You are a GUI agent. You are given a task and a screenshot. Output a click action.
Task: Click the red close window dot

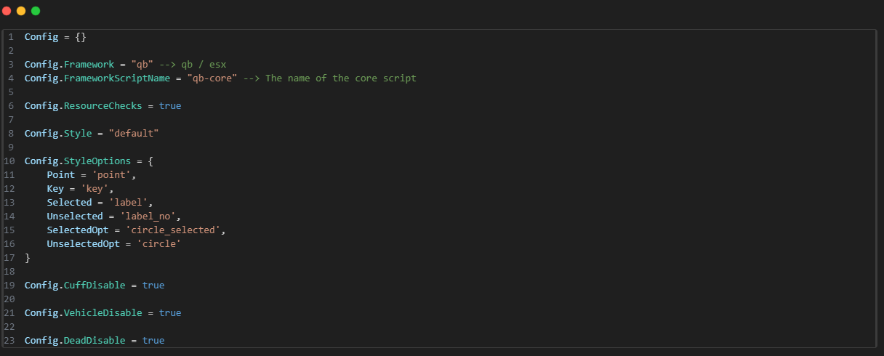click(x=7, y=11)
